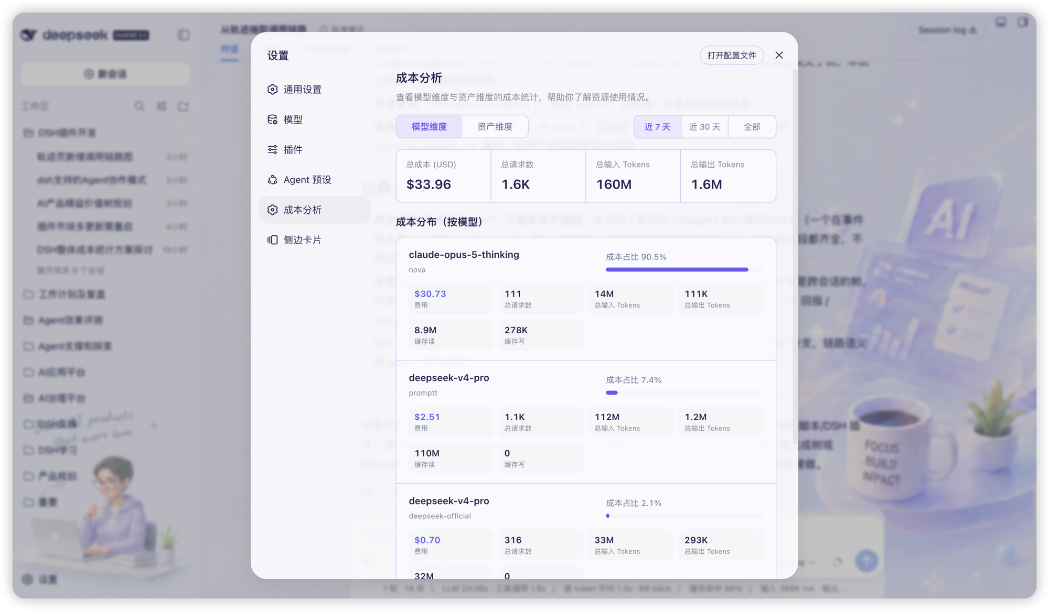
Task: Click the 293K 总输出 Tokens cell
Action: [x=721, y=545]
